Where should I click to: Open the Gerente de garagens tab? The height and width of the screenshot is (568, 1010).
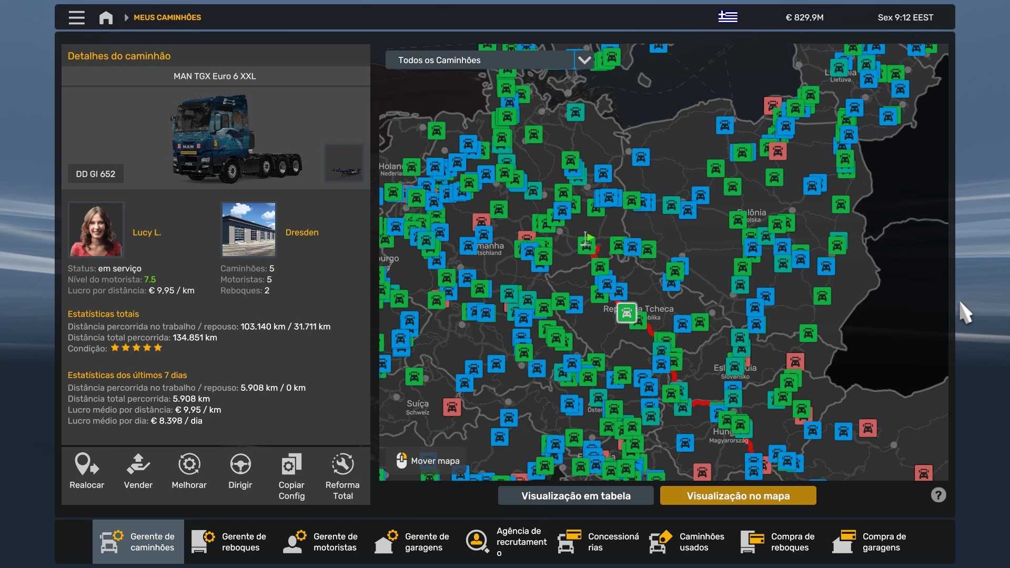(412, 542)
